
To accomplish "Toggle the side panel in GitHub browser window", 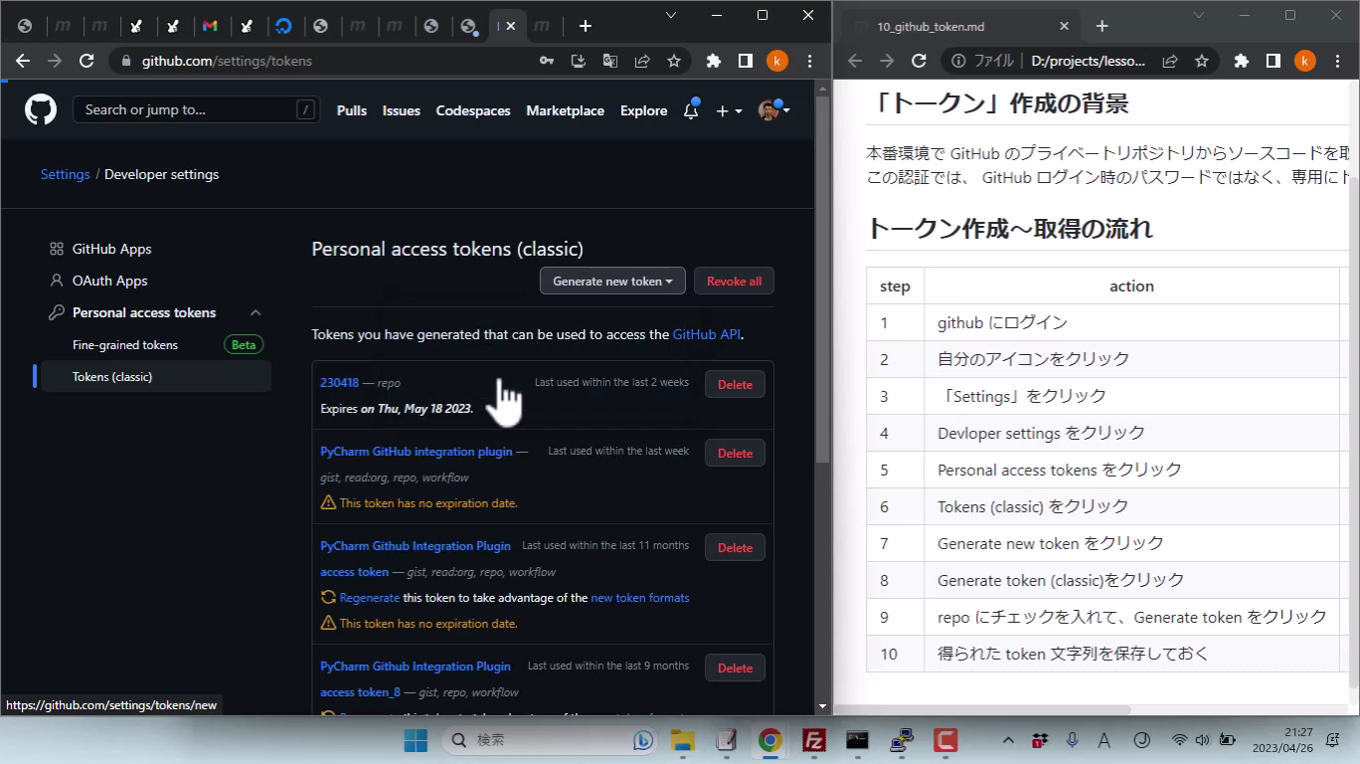I will (746, 61).
